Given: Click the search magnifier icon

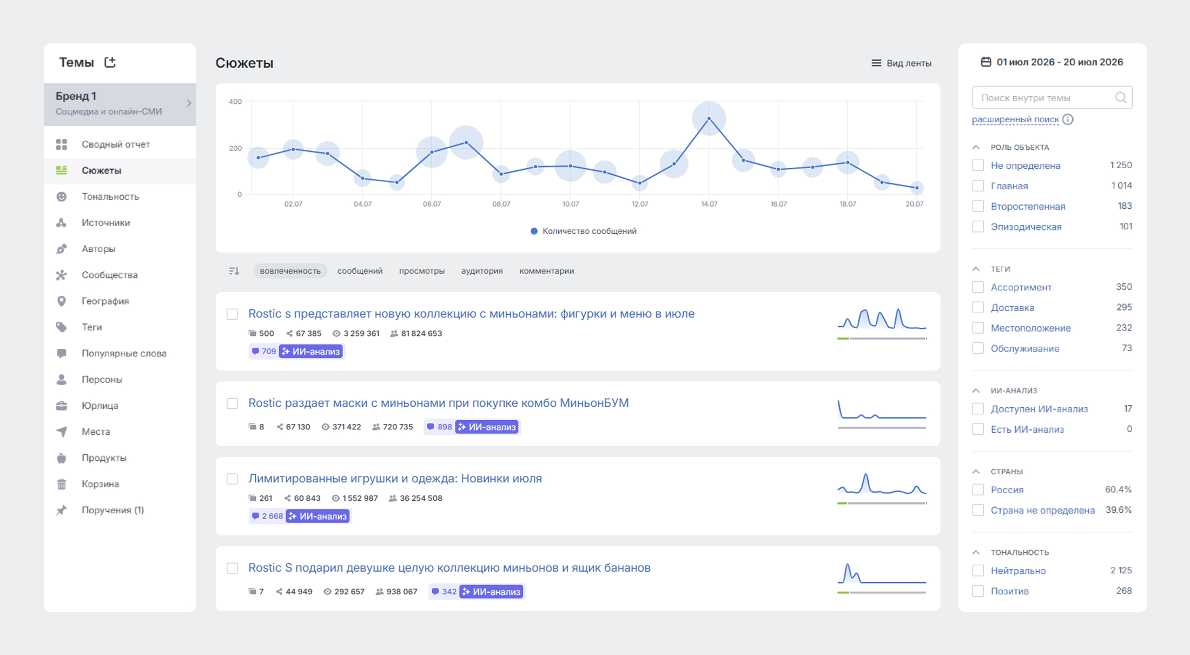Looking at the screenshot, I should (1121, 97).
